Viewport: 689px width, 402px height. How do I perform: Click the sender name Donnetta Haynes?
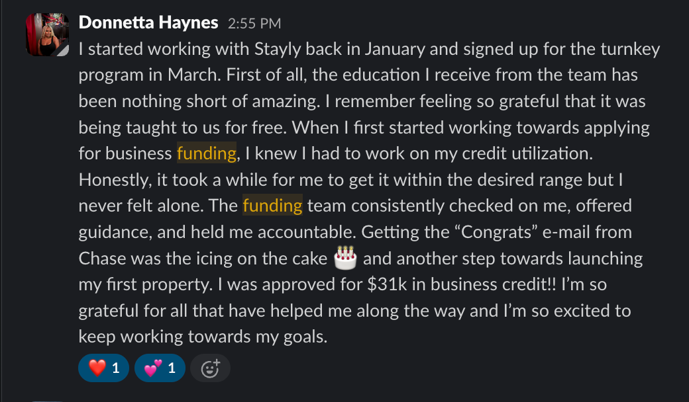148,23
